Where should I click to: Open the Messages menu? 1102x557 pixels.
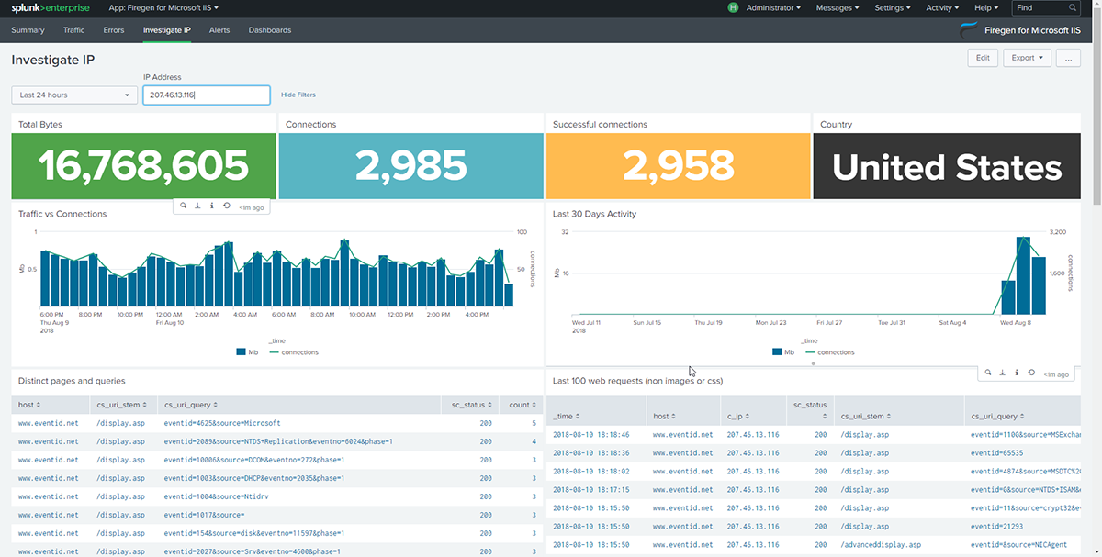pos(838,7)
